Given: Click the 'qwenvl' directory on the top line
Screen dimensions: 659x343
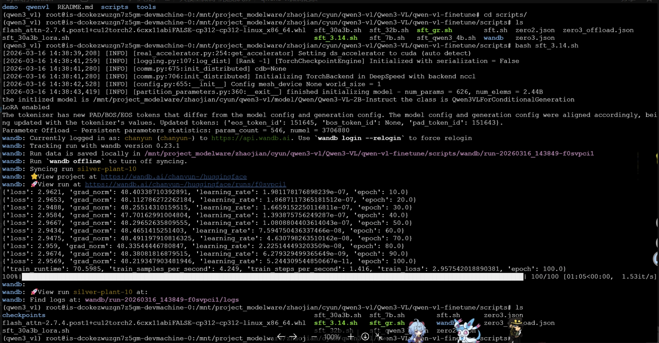Looking at the screenshot, I should coord(38,7).
